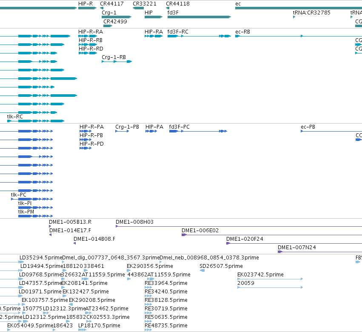This screenshot has width=362, height=332.
Task: Select the HIP-R-RB transcript label
Action: click(91, 40)
